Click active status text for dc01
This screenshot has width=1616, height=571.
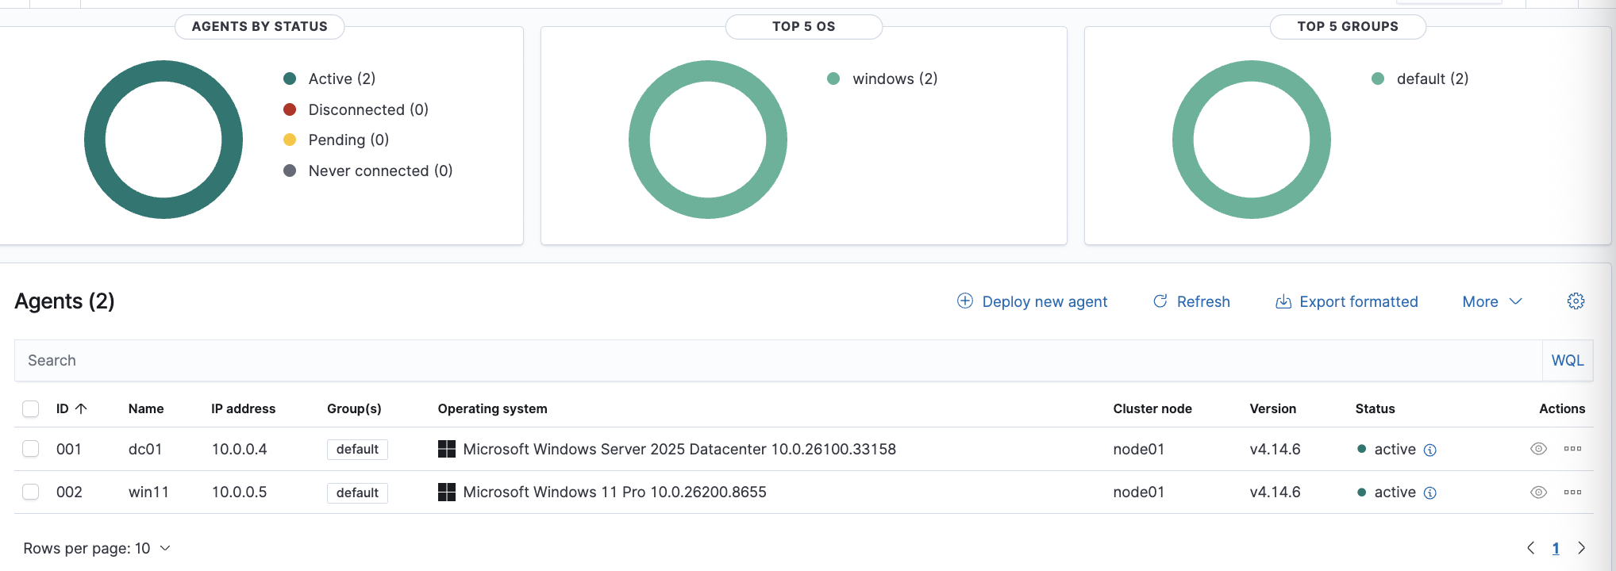[x=1395, y=449]
